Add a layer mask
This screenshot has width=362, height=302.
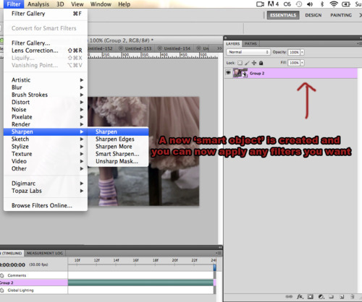(311, 296)
